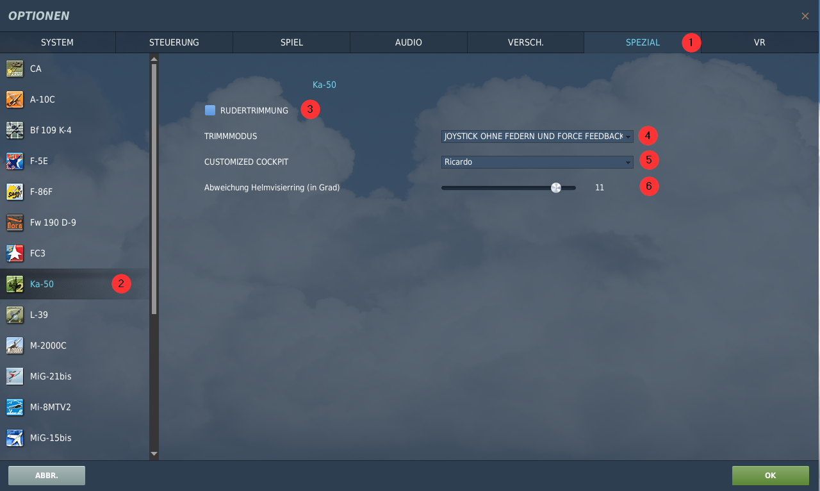Choose the F-86F Sabre icon
The height and width of the screenshot is (491, 820).
point(15,192)
